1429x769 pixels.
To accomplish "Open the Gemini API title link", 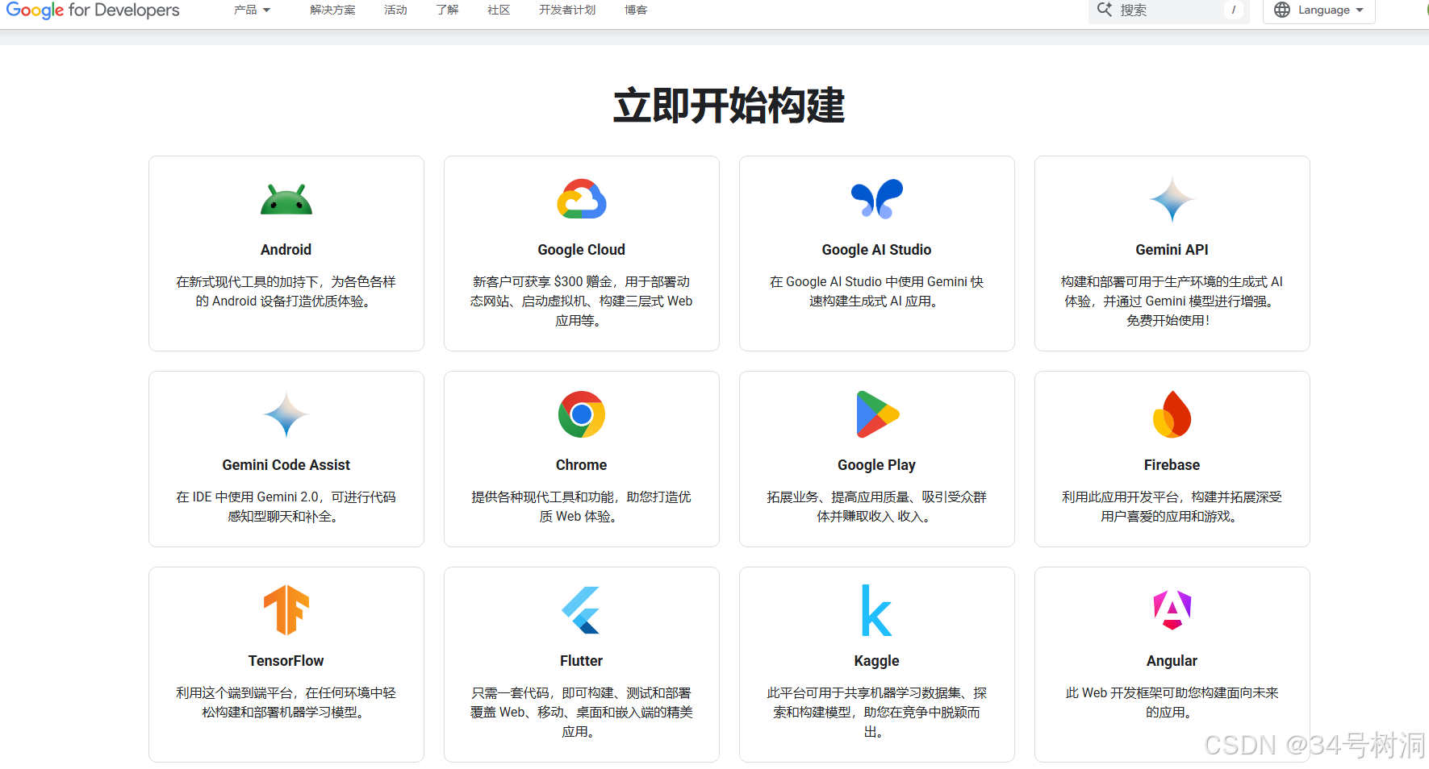I will [1172, 250].
